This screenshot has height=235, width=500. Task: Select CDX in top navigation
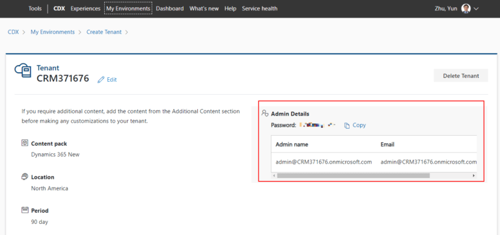(59, 8)
